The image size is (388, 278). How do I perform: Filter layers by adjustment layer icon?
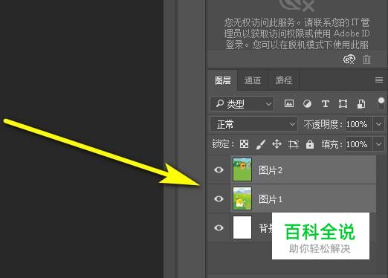[307, 103]
